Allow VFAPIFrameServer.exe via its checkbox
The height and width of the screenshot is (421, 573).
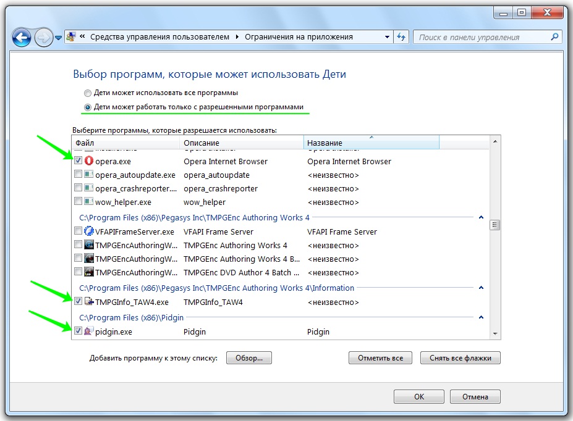tap(78, 231)
